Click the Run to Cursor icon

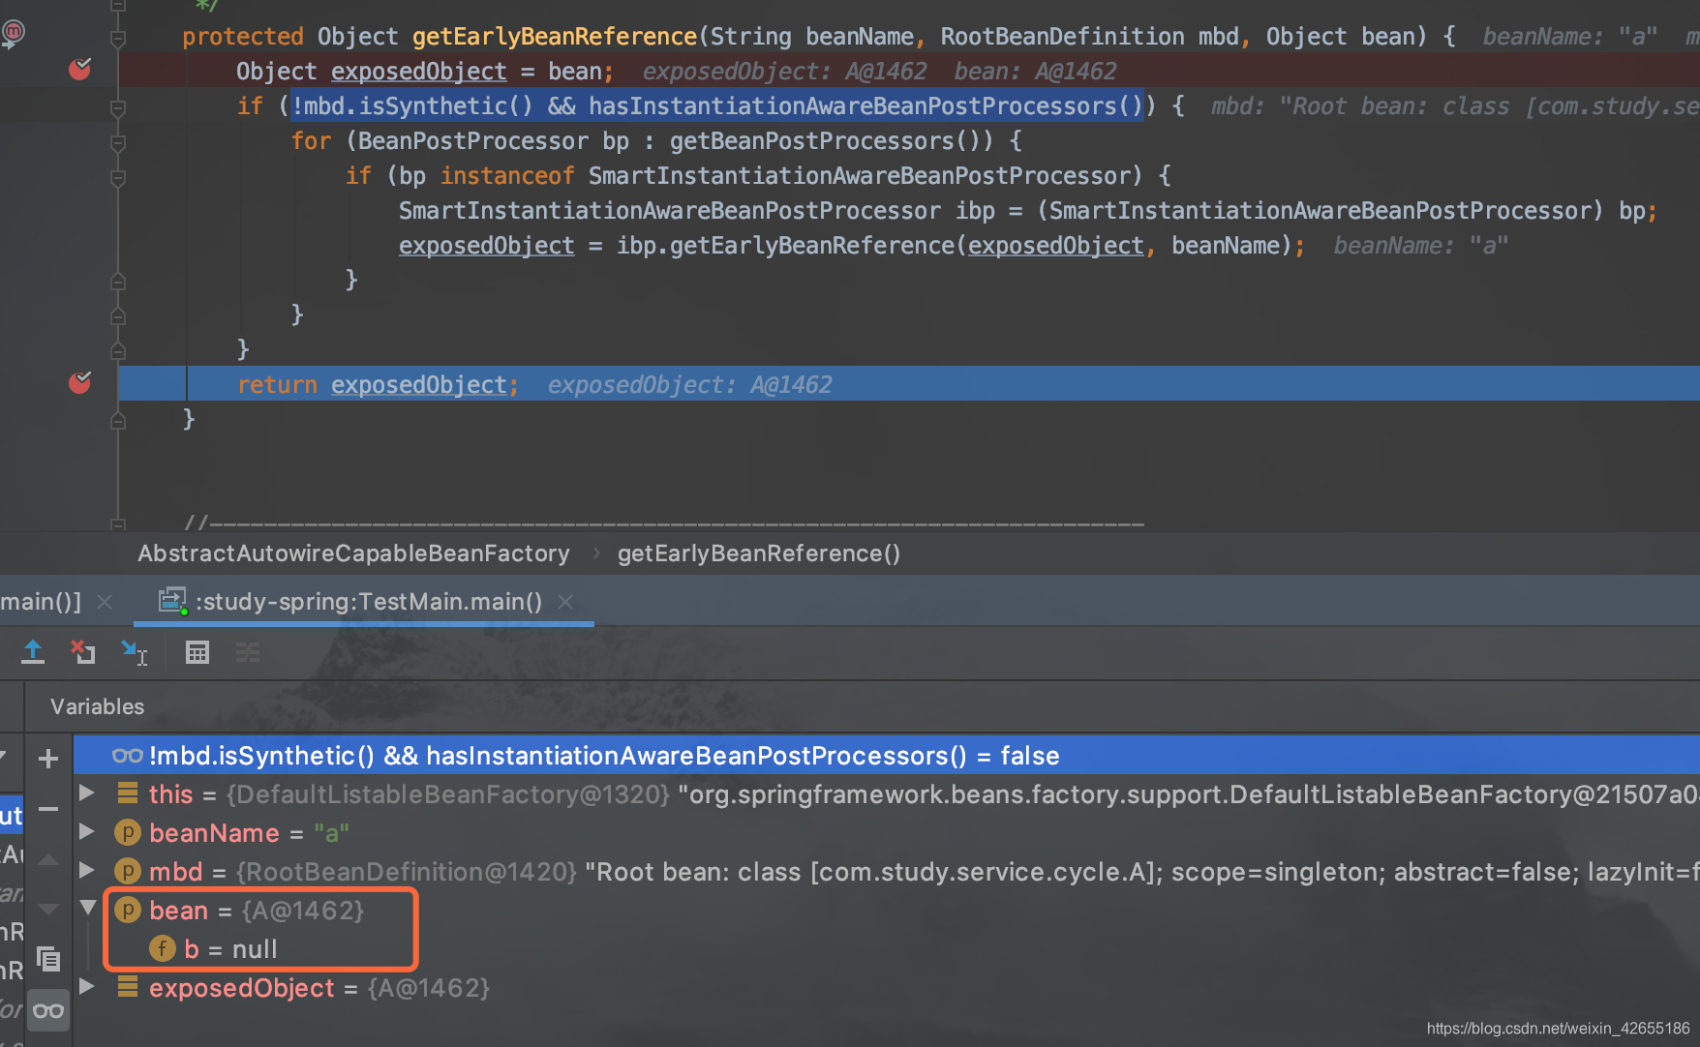pos(134,652)
